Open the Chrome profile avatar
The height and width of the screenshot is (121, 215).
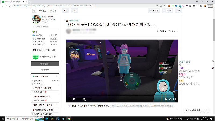point(205,6)
